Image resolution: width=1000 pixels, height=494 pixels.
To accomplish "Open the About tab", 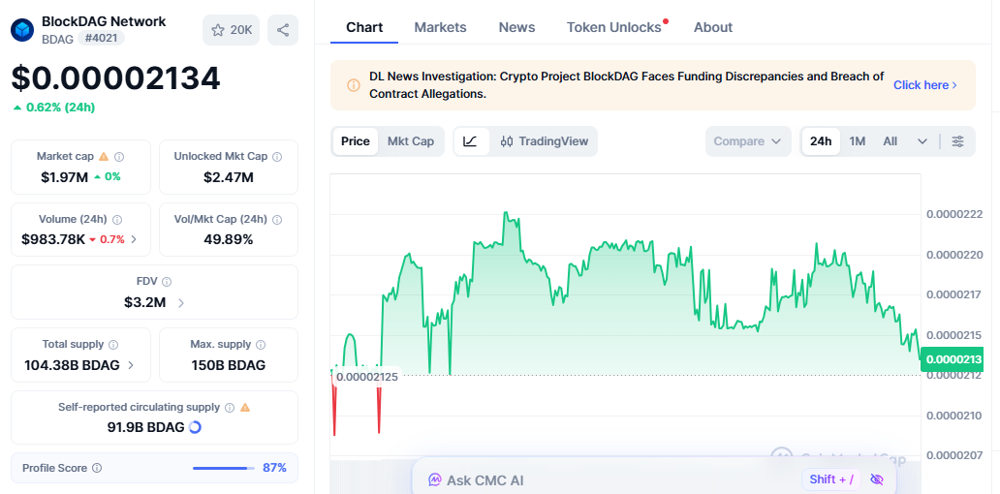I will pos(713,27).
